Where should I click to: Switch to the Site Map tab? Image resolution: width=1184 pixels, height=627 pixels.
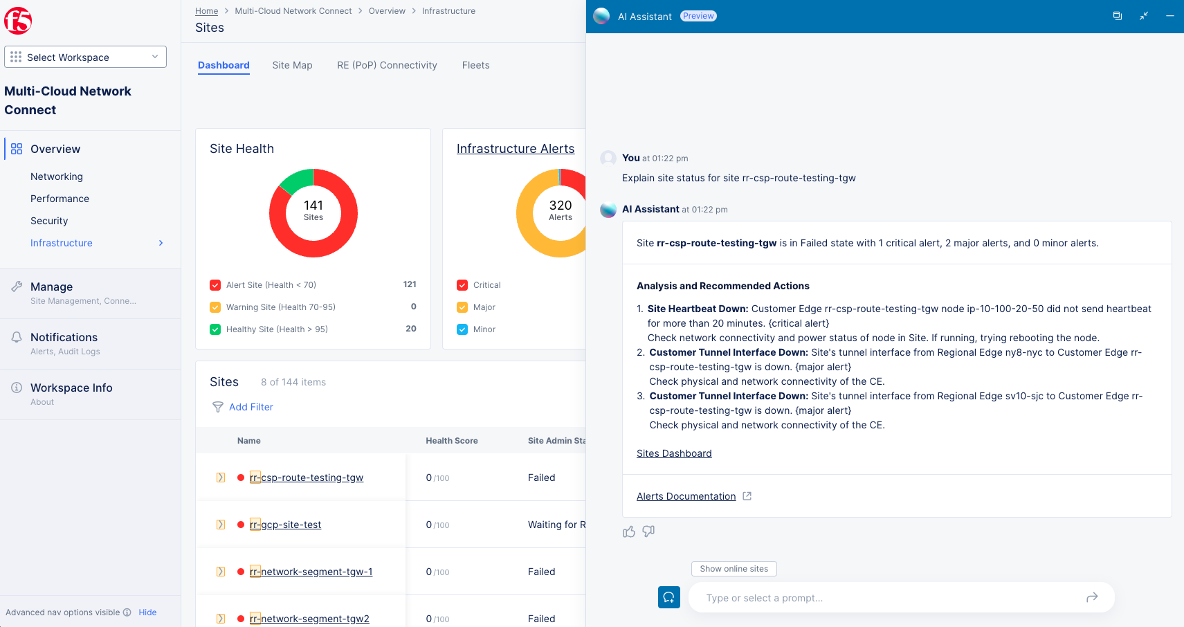click(x=292, y=65)
